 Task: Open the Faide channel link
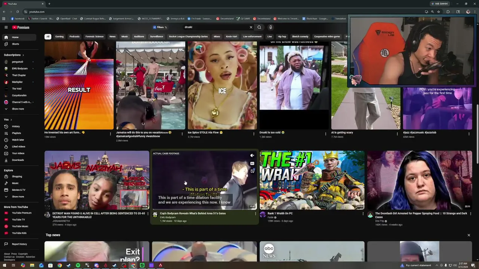click(x=271, y=217)
